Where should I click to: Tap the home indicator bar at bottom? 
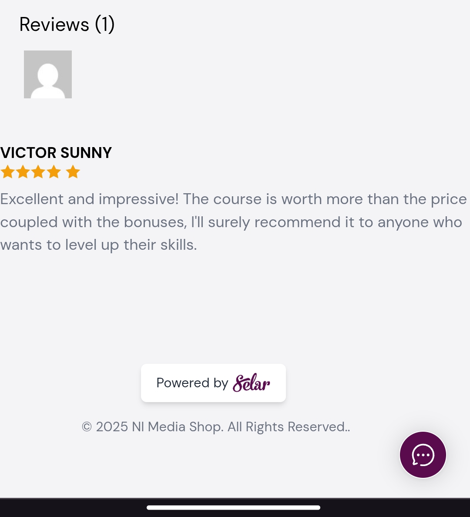(x=234, y=507)
